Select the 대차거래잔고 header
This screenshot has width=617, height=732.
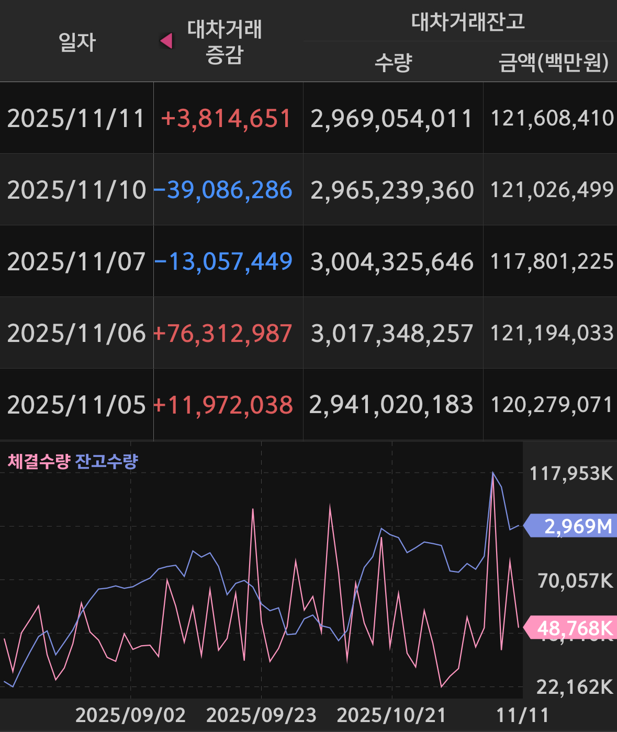tap(468, 21)
